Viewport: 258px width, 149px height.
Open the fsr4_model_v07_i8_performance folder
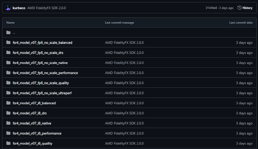tap(37, 133)
